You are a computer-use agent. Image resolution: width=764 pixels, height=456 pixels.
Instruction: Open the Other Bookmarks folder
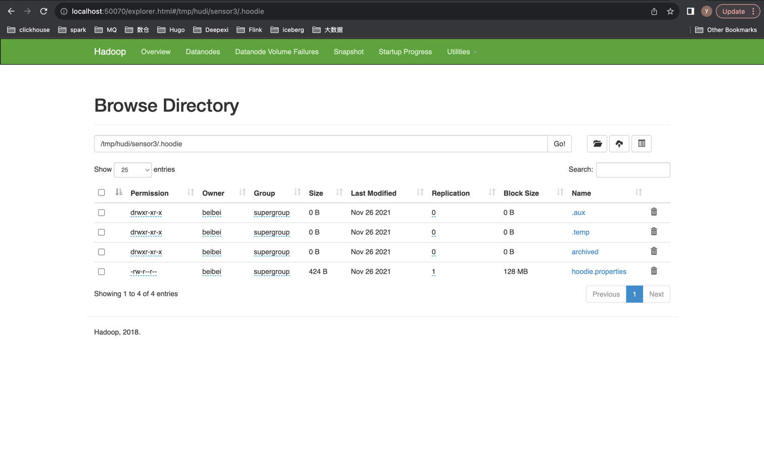726,30
